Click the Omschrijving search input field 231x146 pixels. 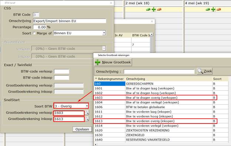[159, 72]
